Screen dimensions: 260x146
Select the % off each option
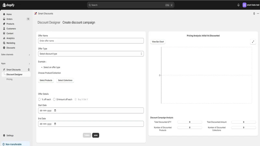(39, 100)
